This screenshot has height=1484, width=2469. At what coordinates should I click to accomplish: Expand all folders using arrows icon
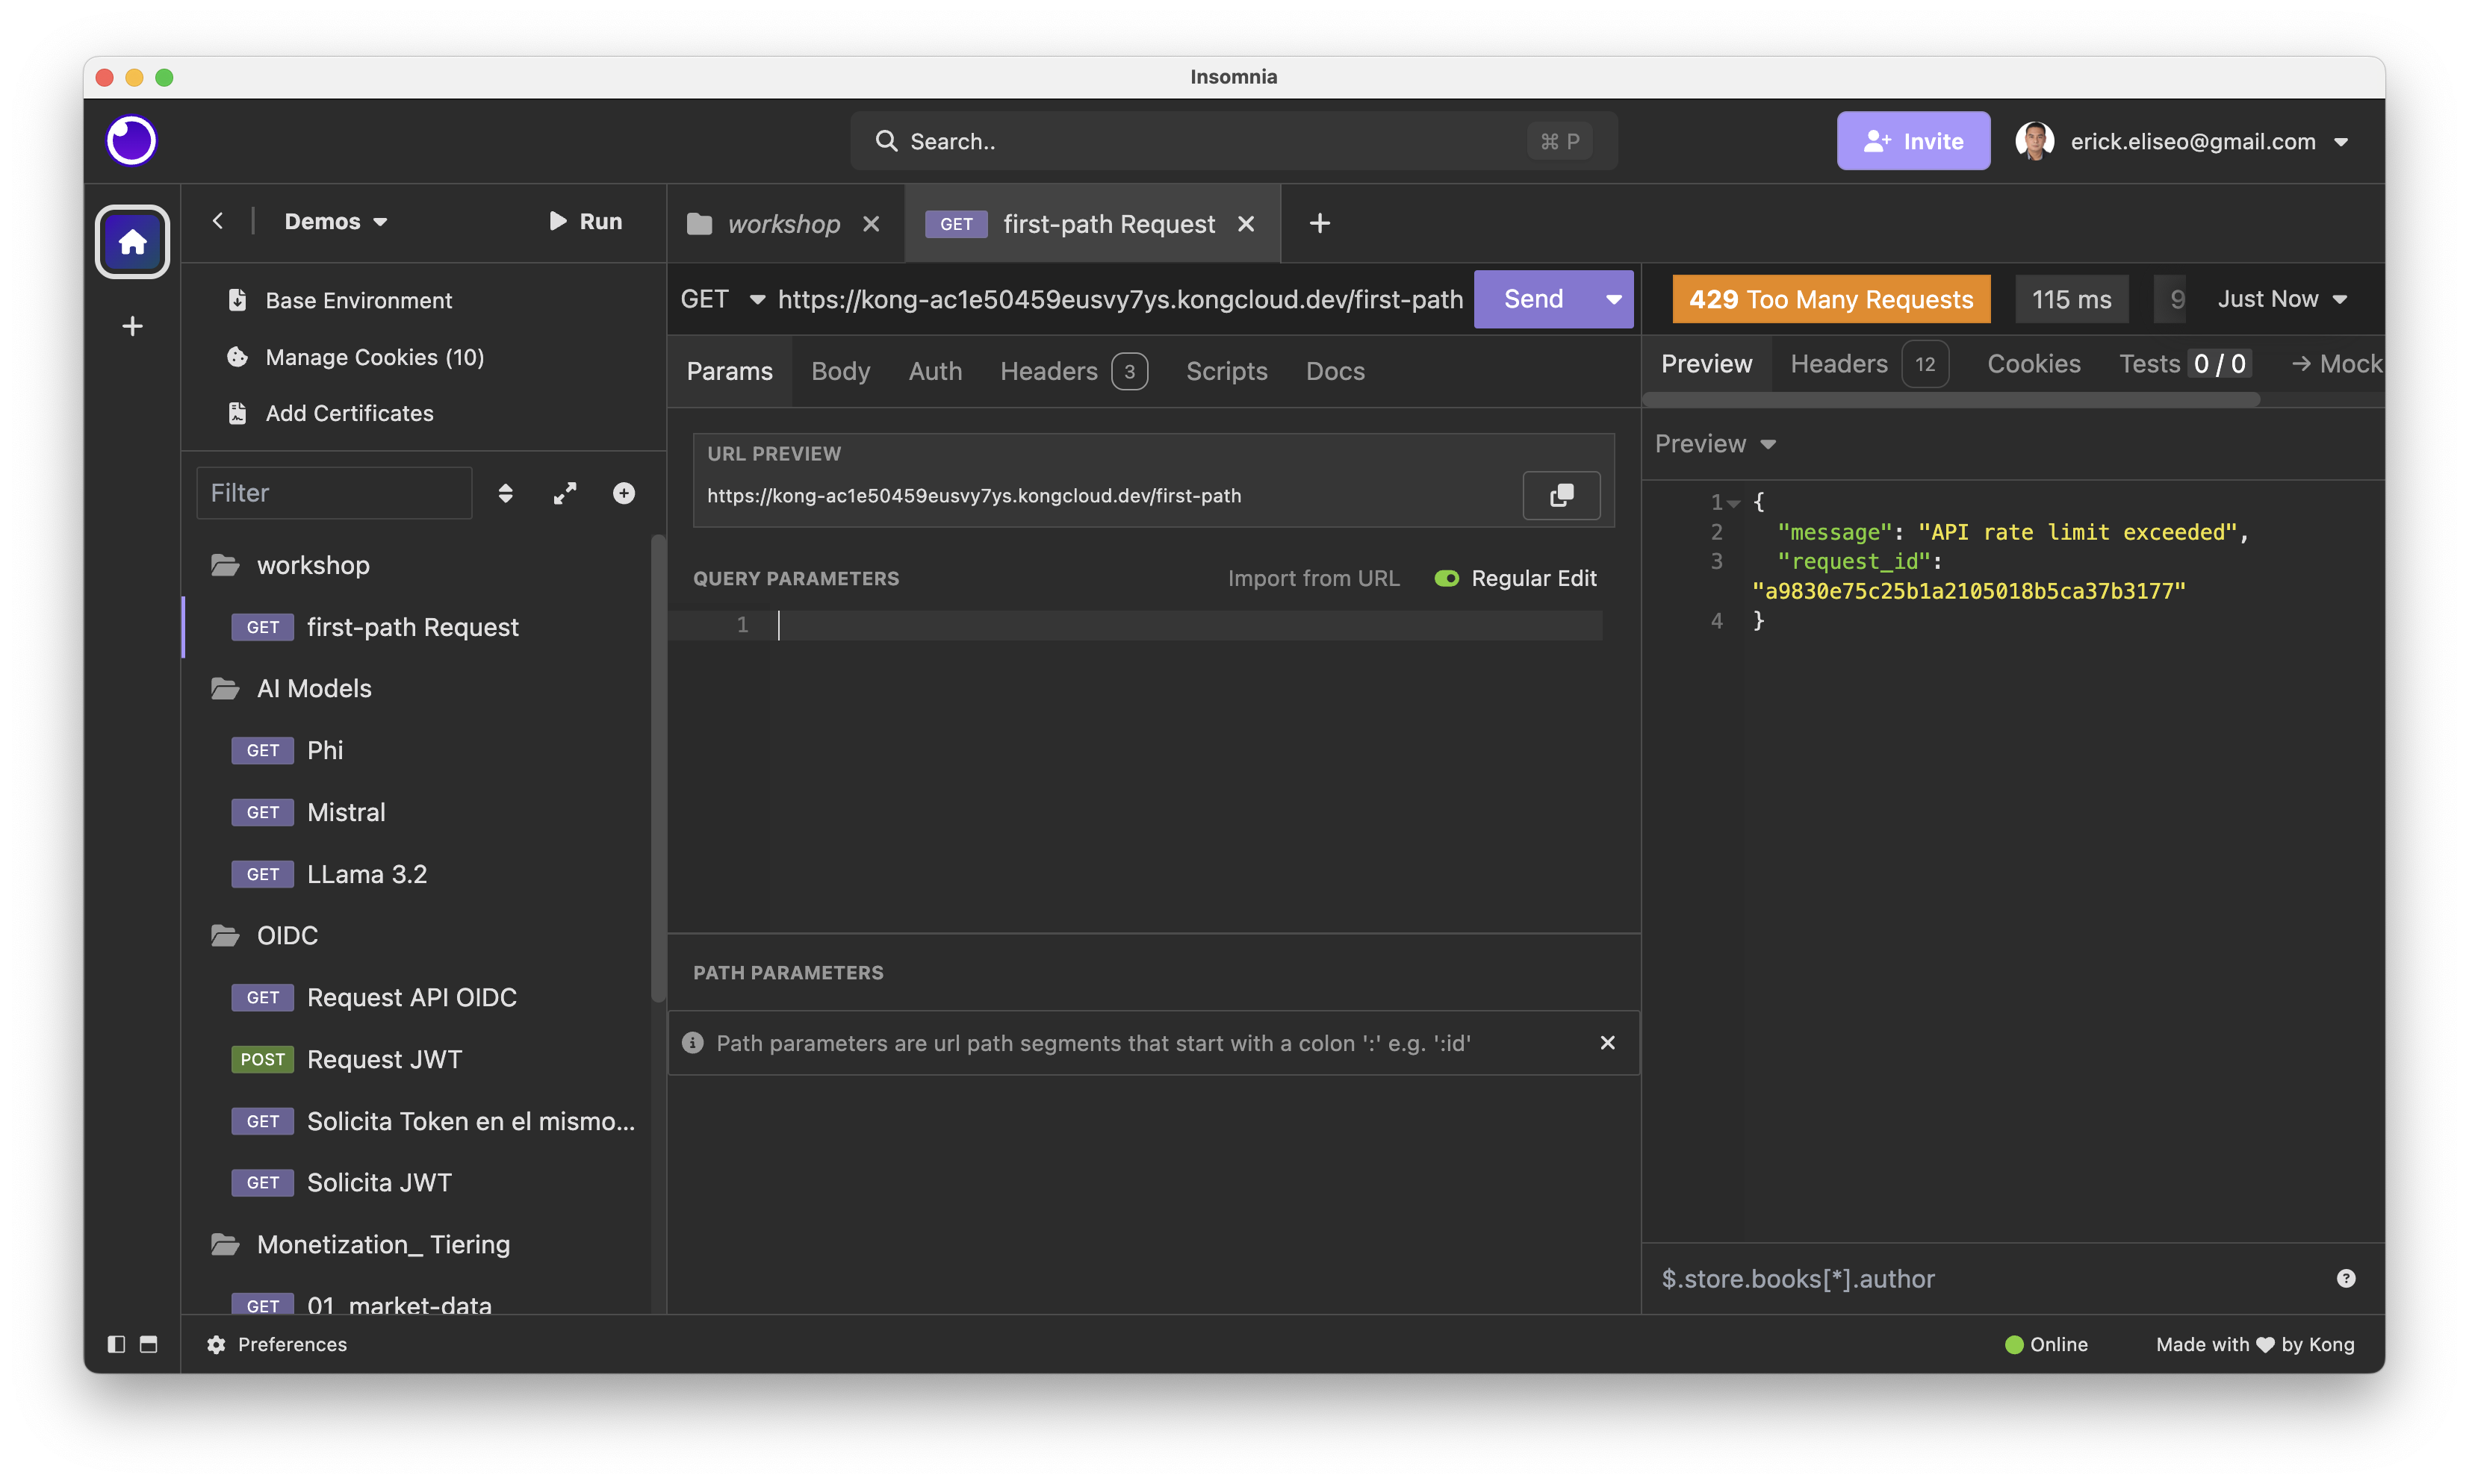(x=565, y=493)
